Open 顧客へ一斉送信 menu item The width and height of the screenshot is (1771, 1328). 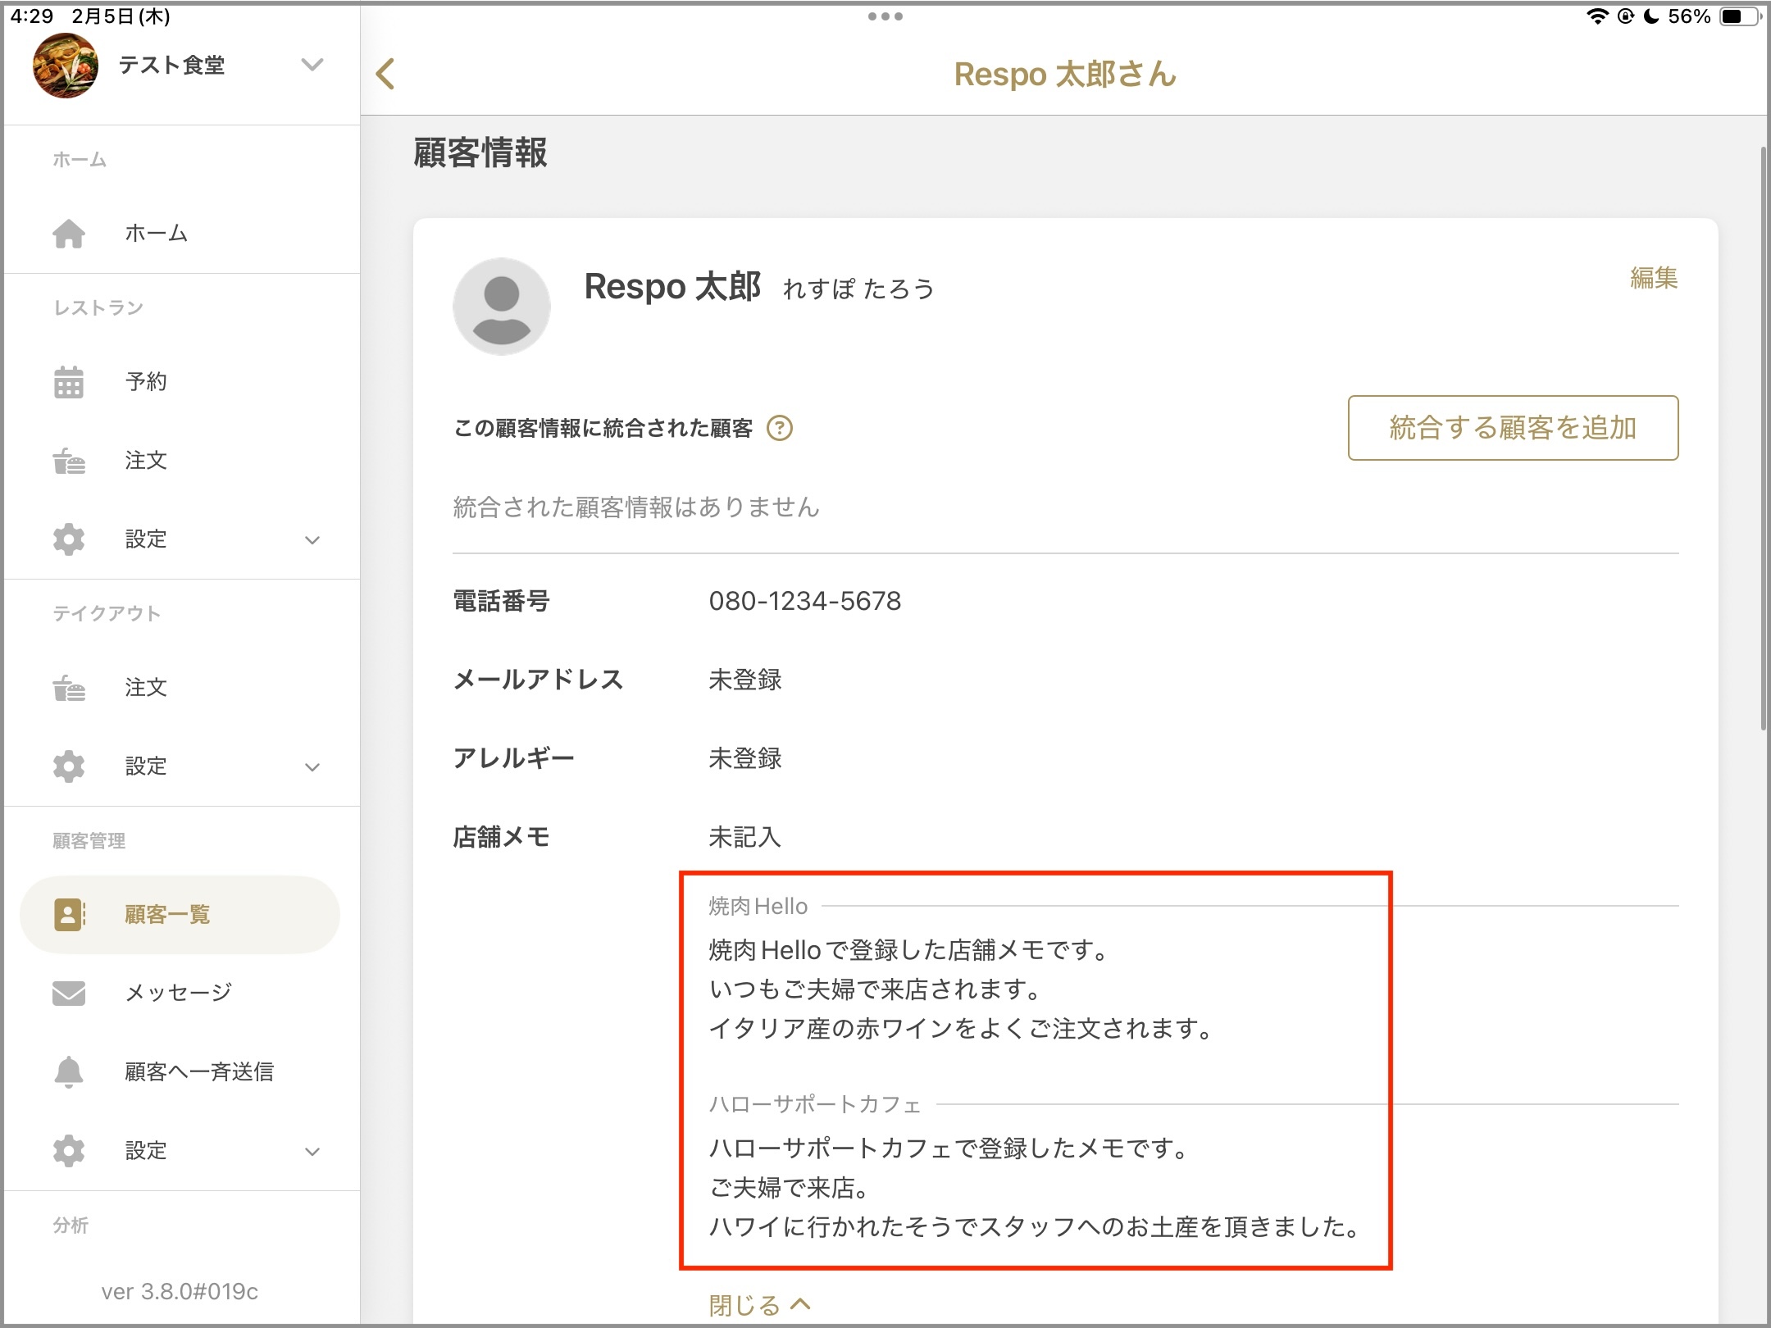pyautogui.click(x=199, y=1071)
